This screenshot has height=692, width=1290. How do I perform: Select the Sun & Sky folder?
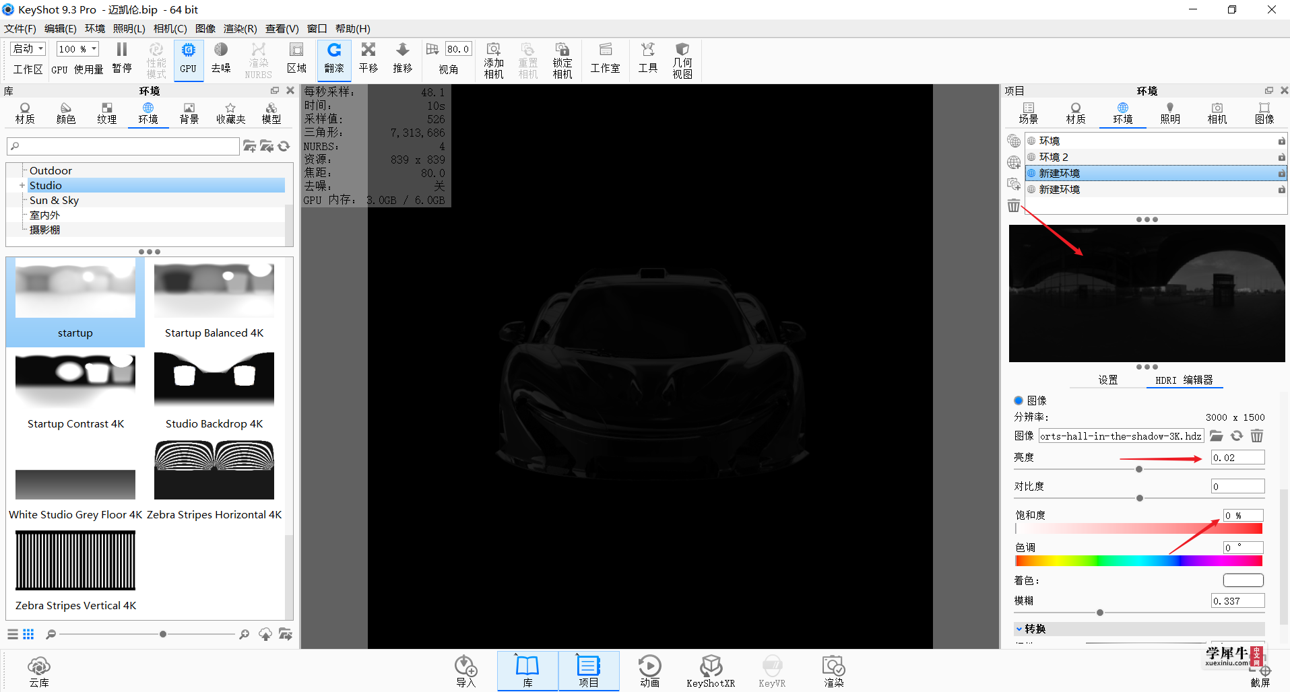click(x=54, y=201)
